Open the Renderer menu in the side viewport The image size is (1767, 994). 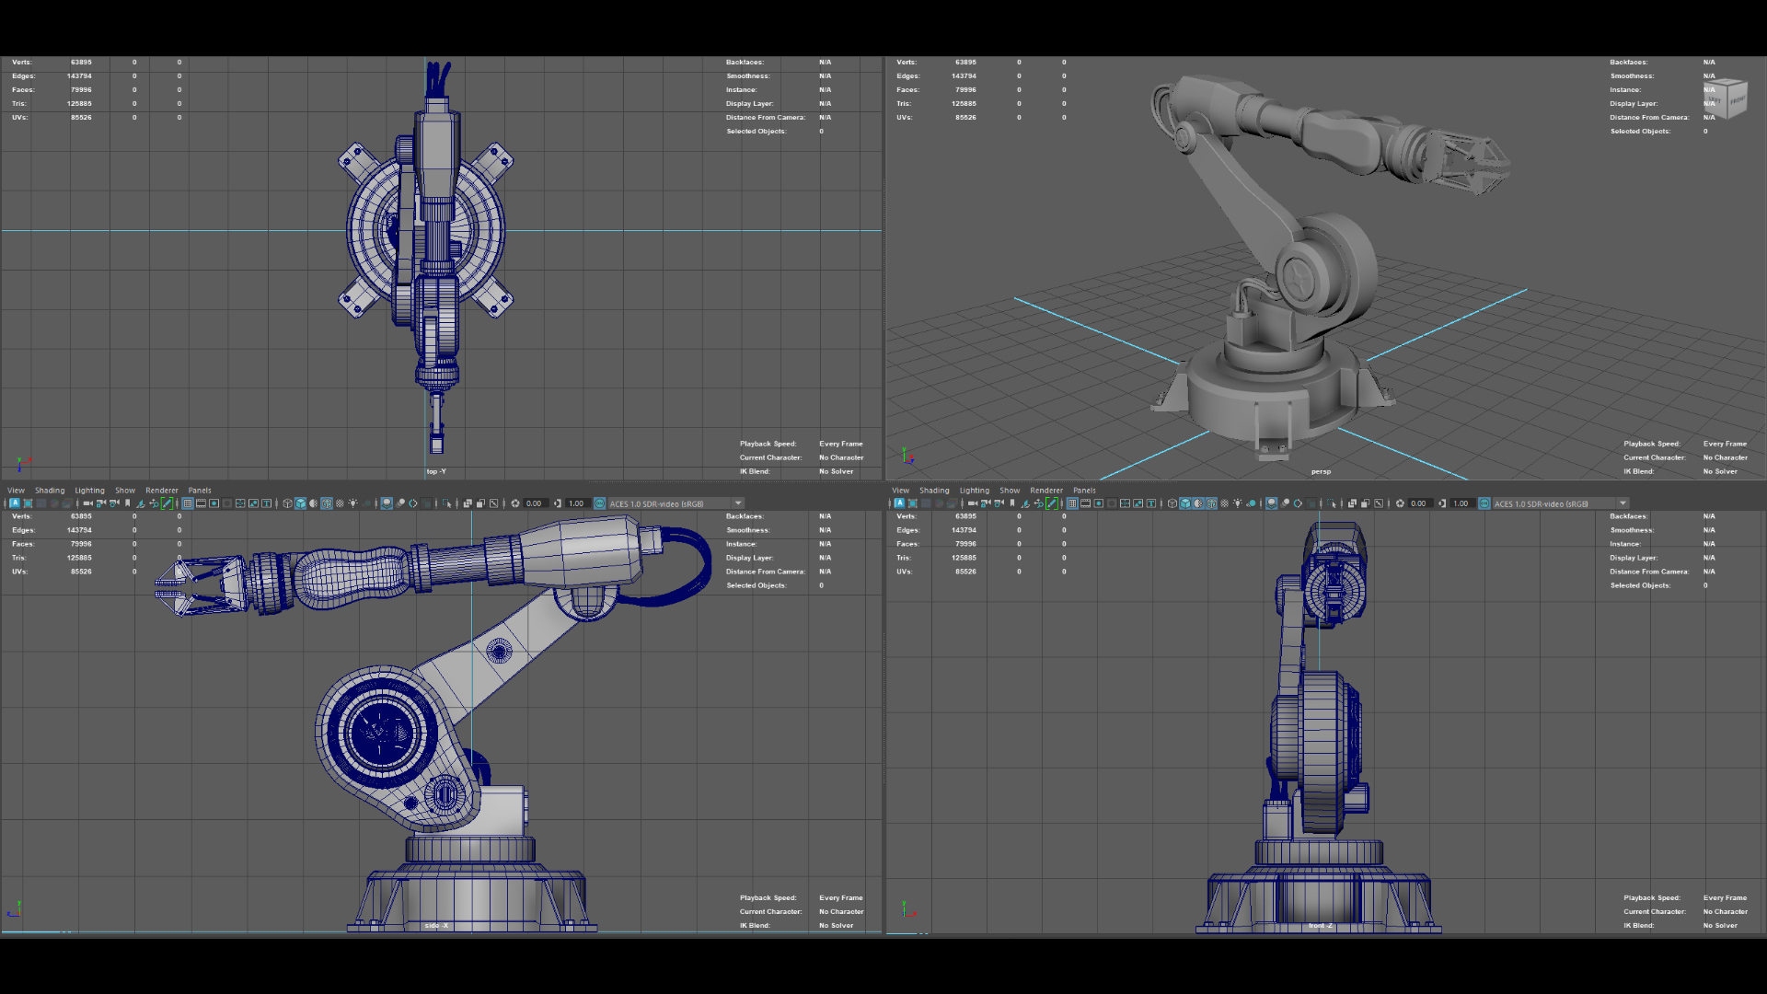162,490
